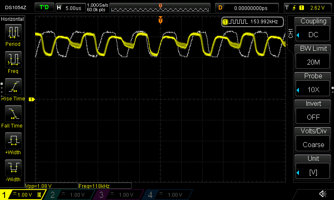Image resolution: width=334 pixels, height=200 pixels.
Task: Click the H 5.00us timebase readout
Action: tap(71, 8)
